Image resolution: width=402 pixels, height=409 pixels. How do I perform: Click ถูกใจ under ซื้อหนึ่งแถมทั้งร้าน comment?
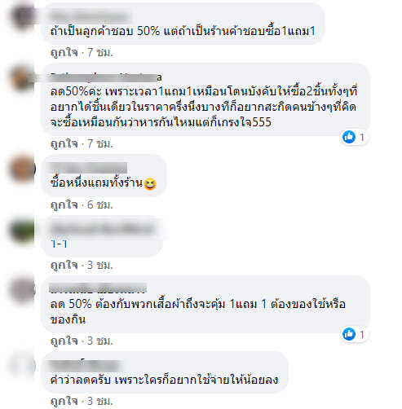[64, 204]
